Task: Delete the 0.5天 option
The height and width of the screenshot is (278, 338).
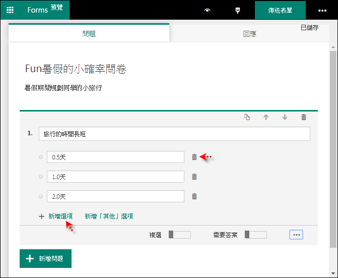Action: (x=194, y=157)
